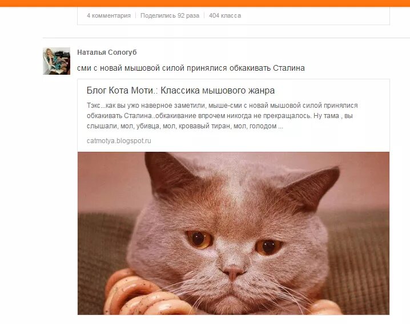Click the word 'Сталина' in the post text
The width and height of the screenshot is (410, 324).
click(289, 68)
